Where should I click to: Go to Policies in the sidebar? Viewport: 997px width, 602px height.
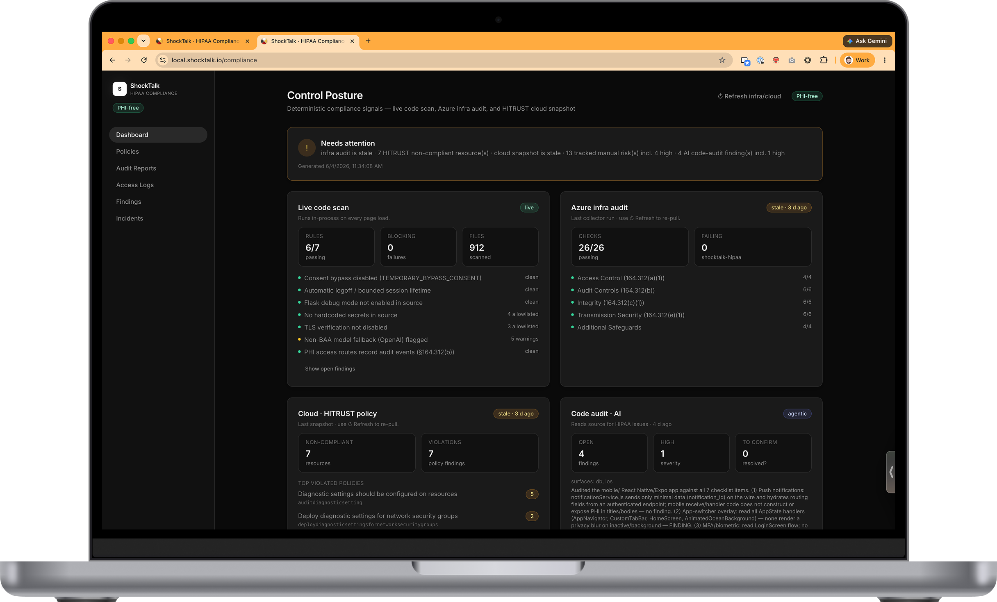pos(158,152)
